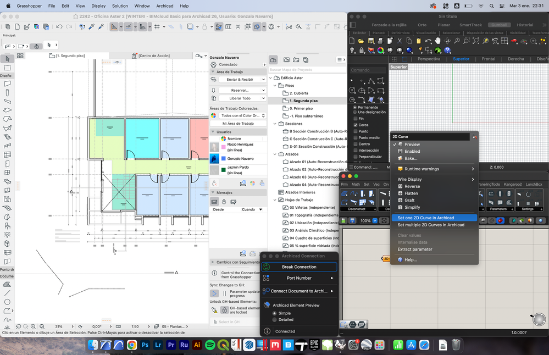Open Photoshop from the Dock
Screen dimensions: 549x355
(x=145, y=345)
